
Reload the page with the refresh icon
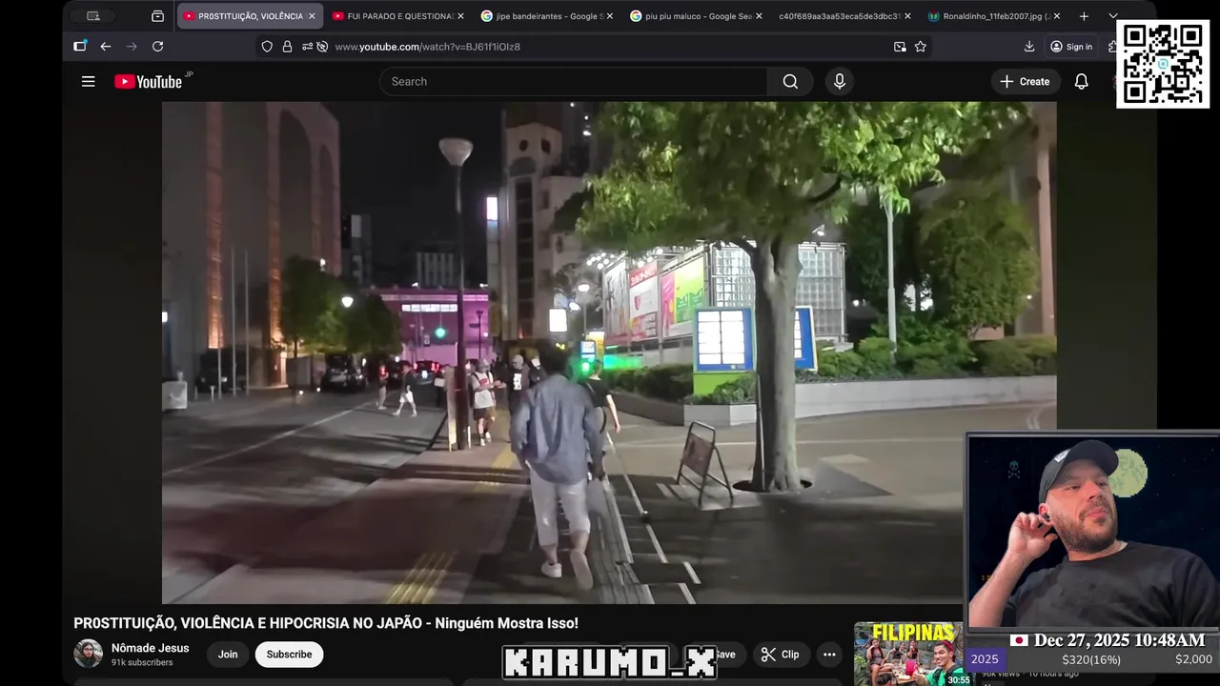point(157,47)
